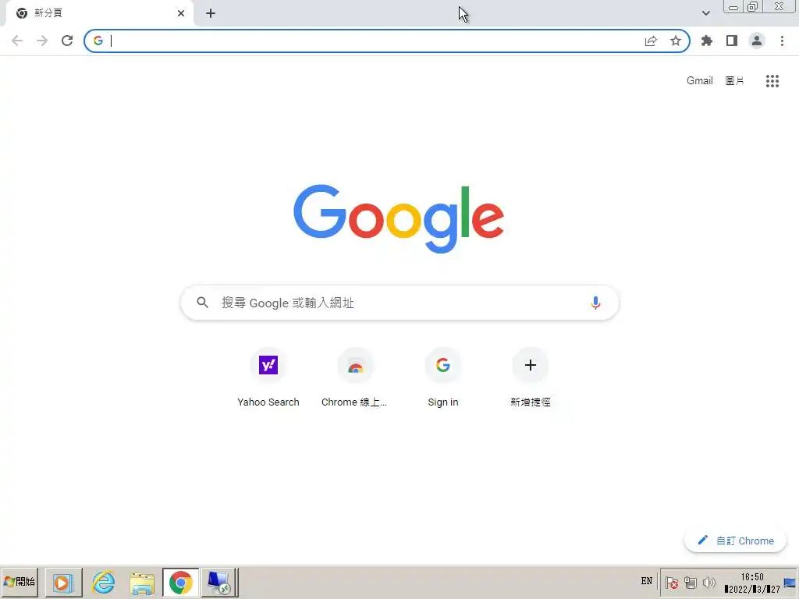Start voice search with microphone icon

[x=595, y=303]
